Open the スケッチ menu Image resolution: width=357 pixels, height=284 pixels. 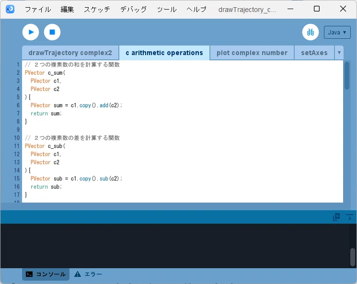[x=97, y=9]
